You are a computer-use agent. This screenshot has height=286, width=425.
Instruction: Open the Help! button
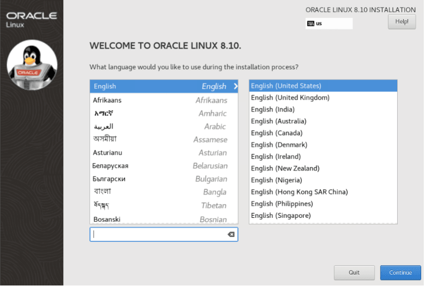[402, 22]
